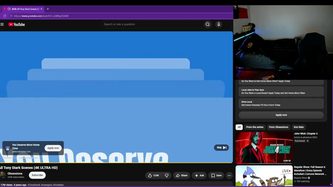Click the '243K subscribers' count
Viewport: 333px width, 187px height.
click(x=16, y=177)
